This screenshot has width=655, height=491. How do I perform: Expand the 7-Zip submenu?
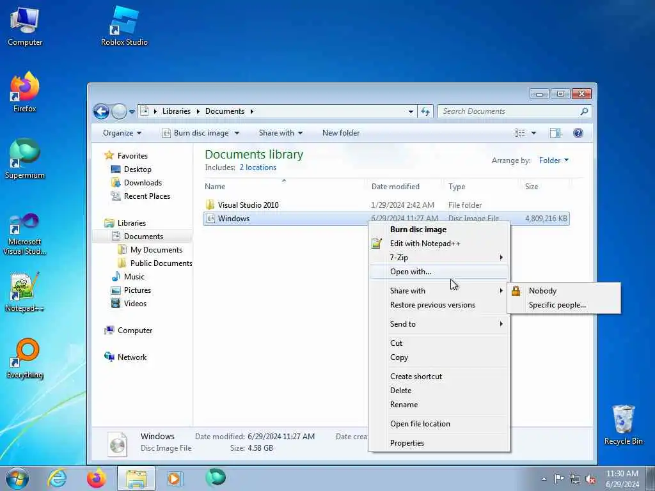439,258
